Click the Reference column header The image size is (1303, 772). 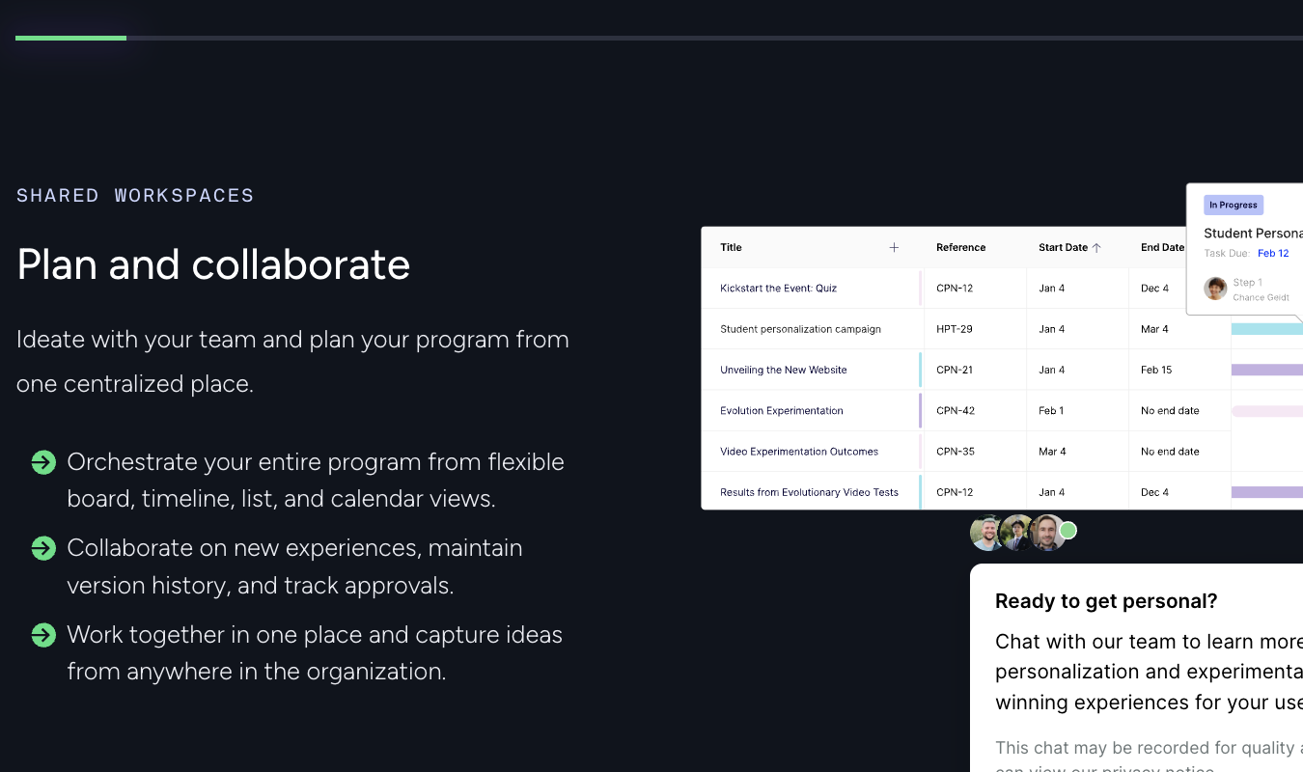pos(961,247)
